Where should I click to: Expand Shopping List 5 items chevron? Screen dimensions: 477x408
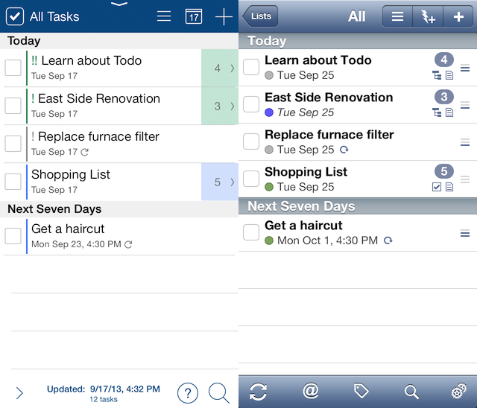(x=233, y=182)
